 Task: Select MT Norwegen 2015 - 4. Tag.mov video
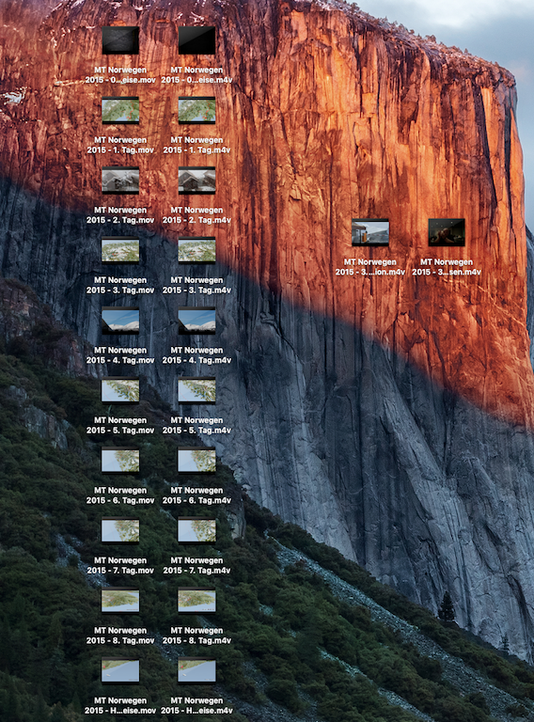120,321
